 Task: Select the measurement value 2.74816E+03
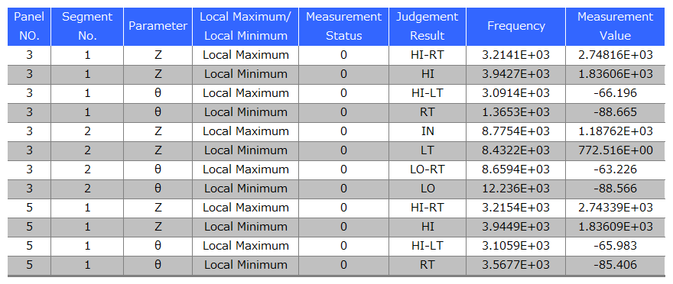(x=615, y=55)
